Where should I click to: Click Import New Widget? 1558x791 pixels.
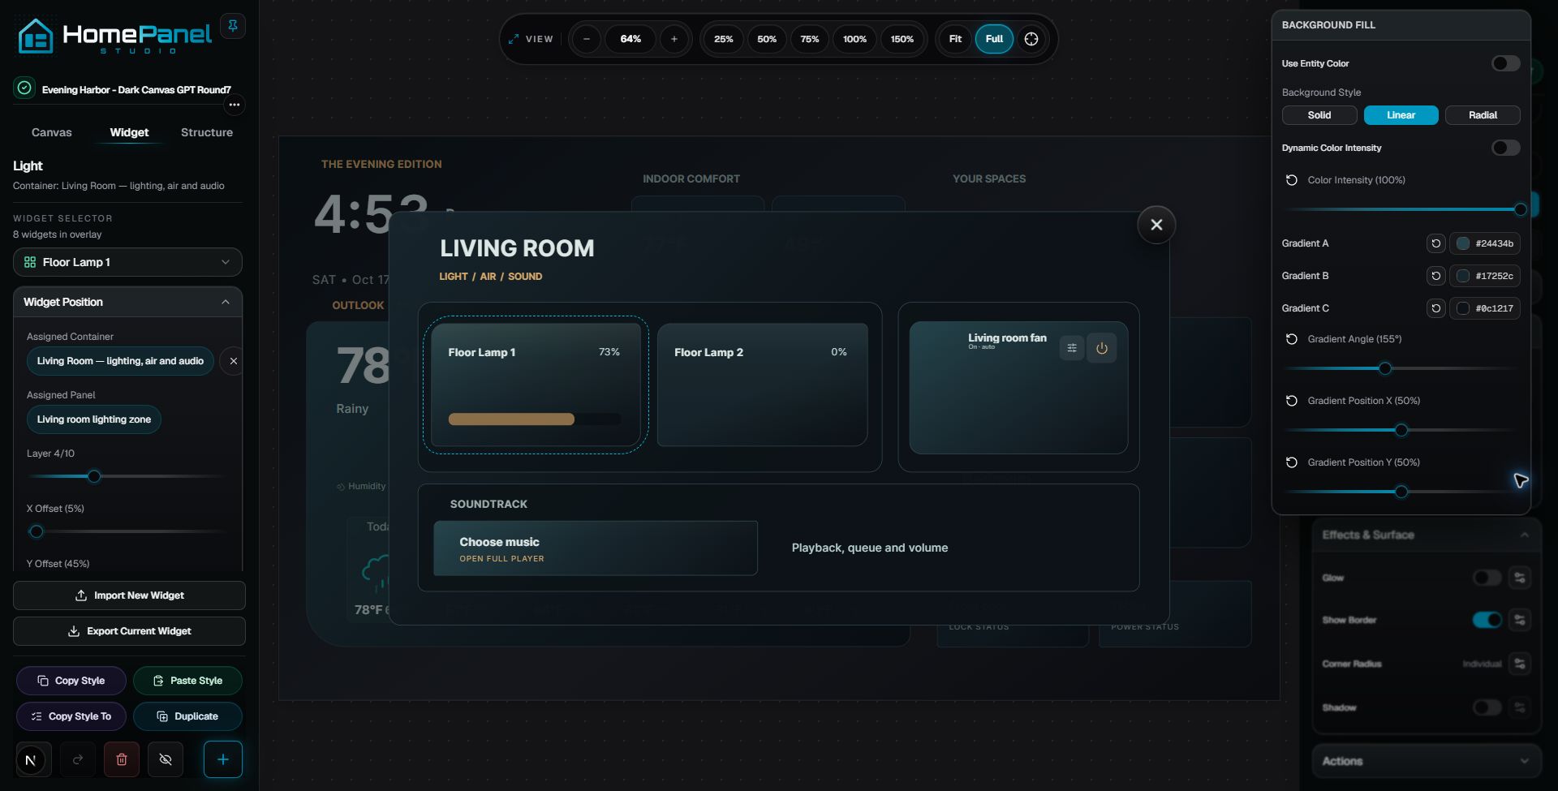point(129,595)
